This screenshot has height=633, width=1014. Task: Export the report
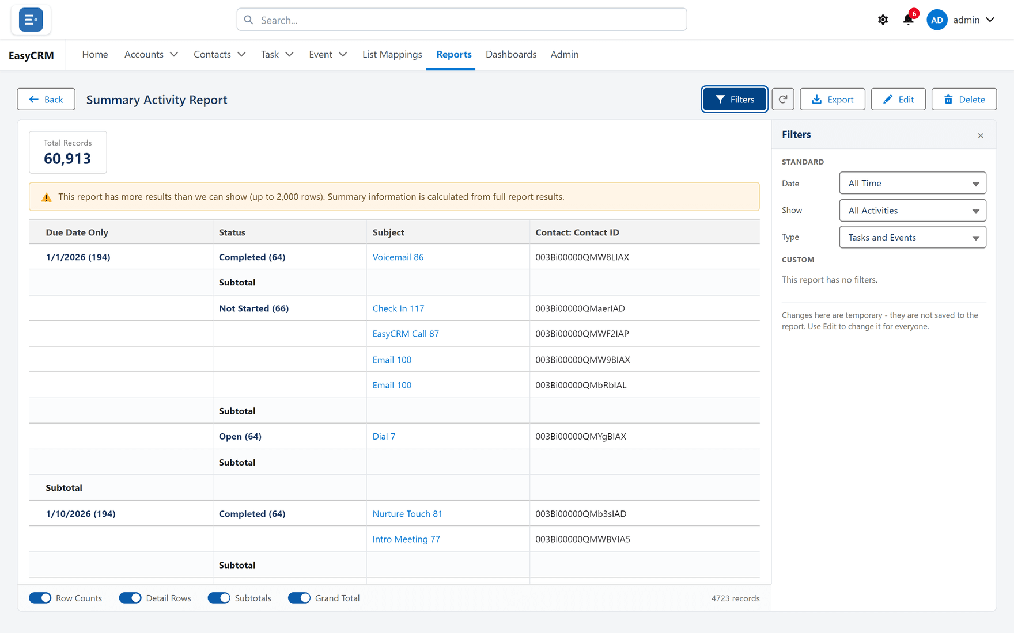click(x=832, y=99)
